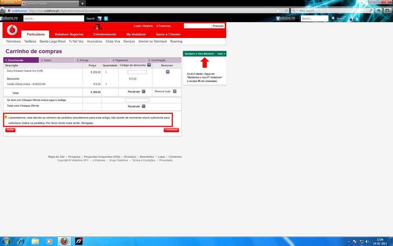Open a new browser tab
The width and height of the screenshot is (393, 246).
coord(82,3)
